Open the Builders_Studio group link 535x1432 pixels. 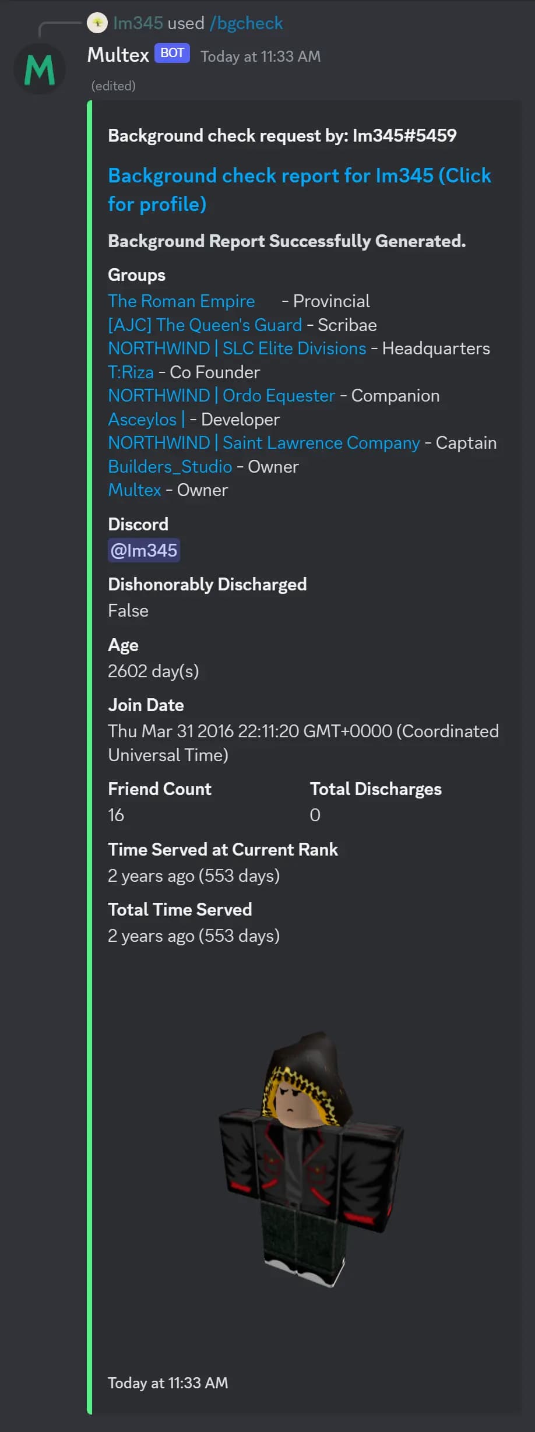point(170,466)
